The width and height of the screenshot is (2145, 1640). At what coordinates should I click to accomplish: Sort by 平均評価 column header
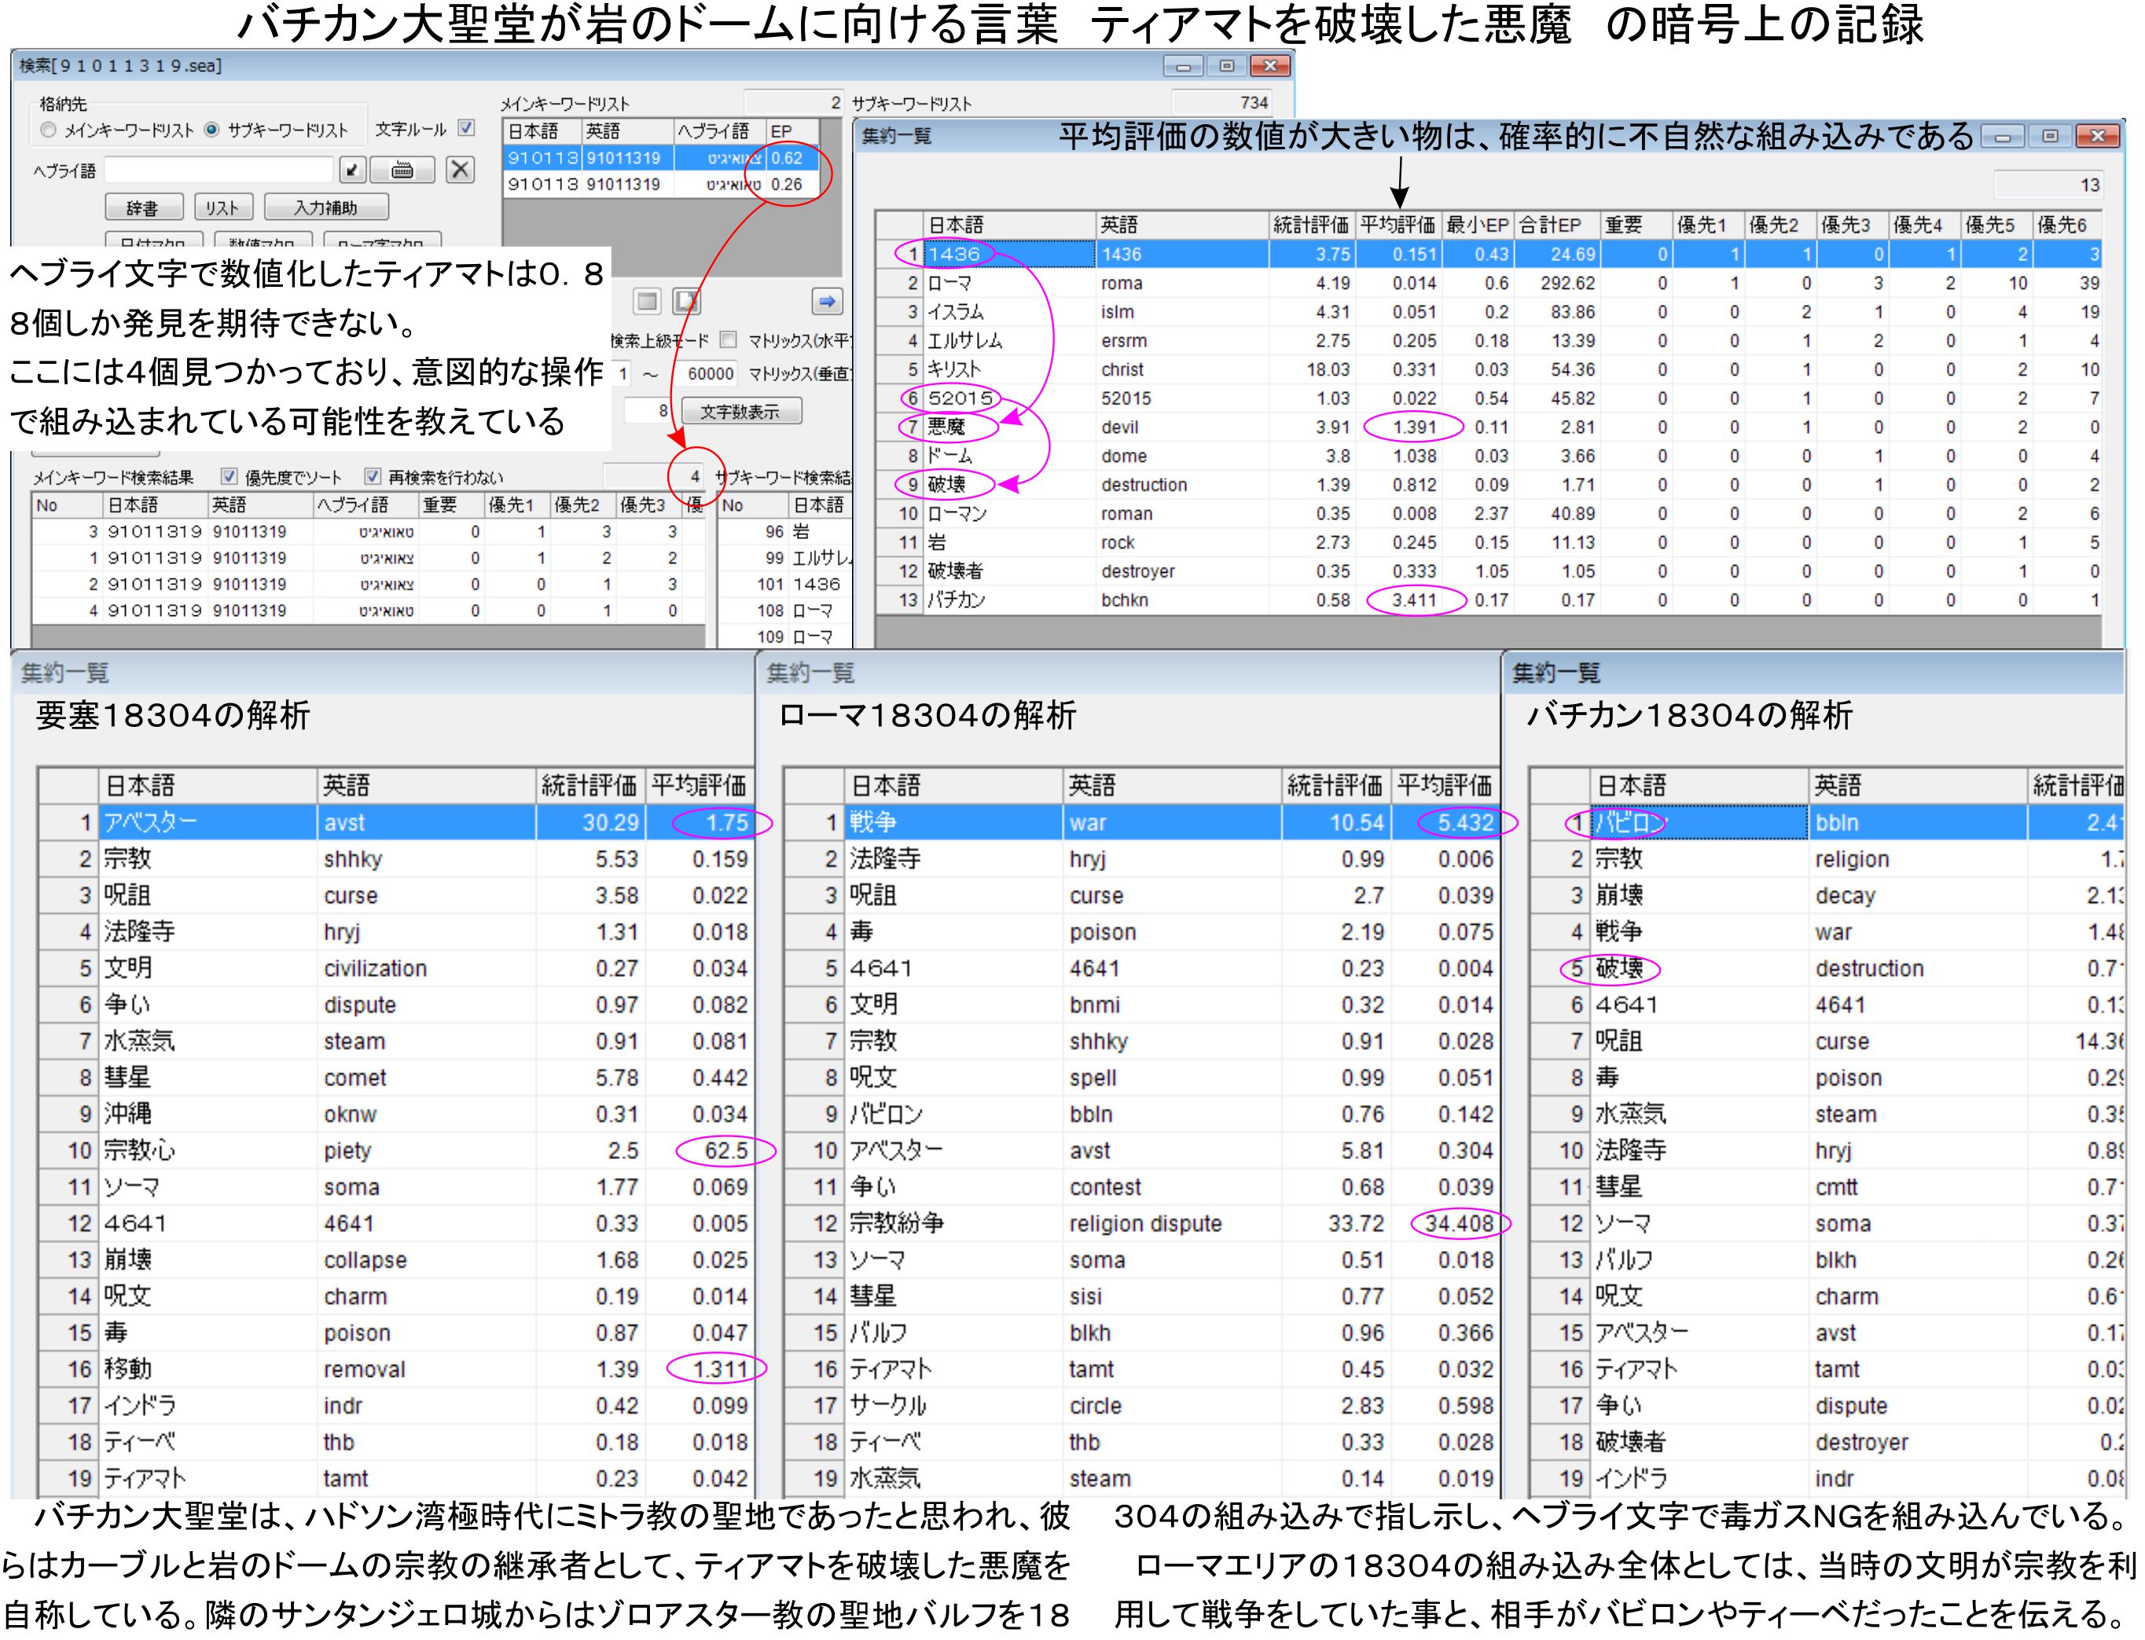coord(1398,226)
